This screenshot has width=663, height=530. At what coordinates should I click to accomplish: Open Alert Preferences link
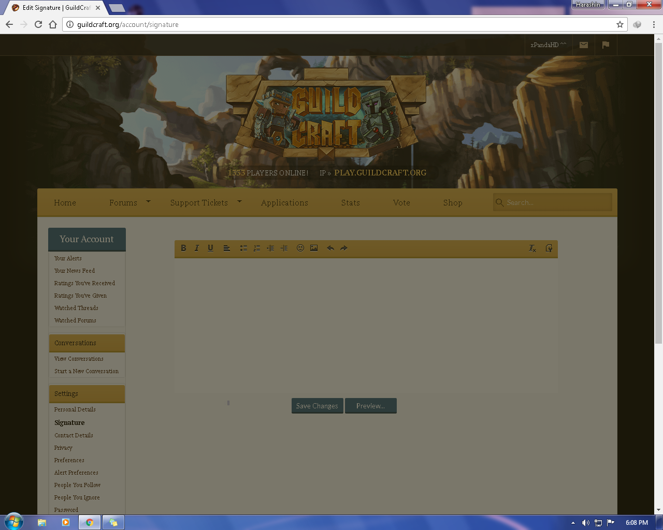[76, 473]
